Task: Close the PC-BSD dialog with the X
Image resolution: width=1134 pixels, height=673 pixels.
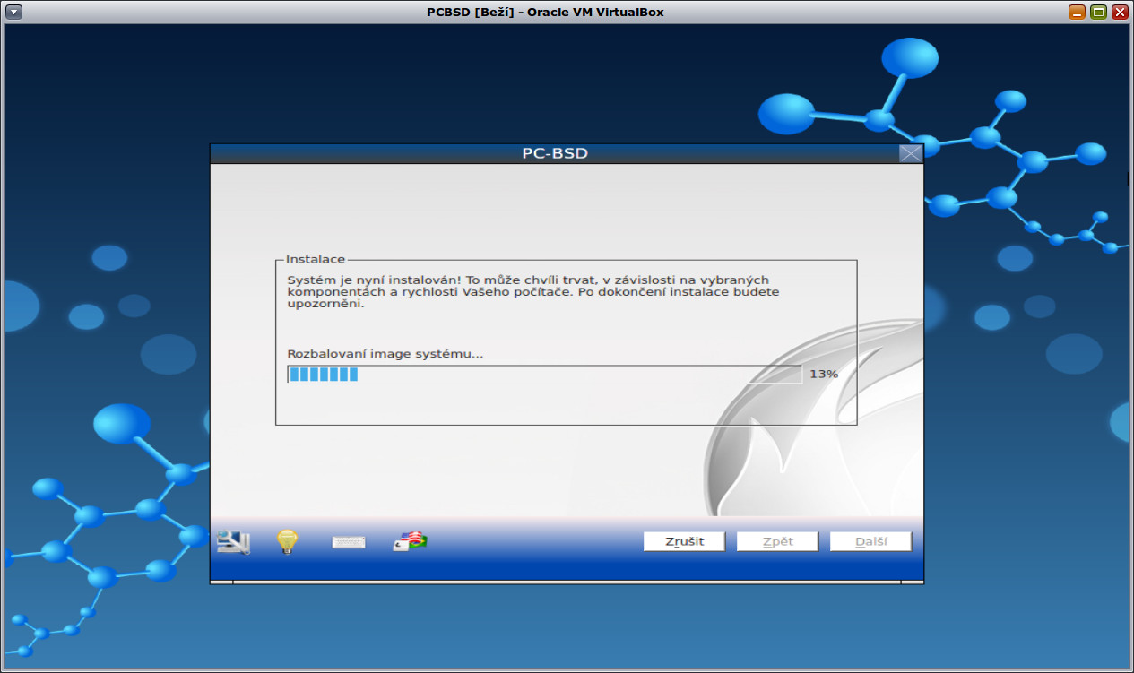Action: 912,152
